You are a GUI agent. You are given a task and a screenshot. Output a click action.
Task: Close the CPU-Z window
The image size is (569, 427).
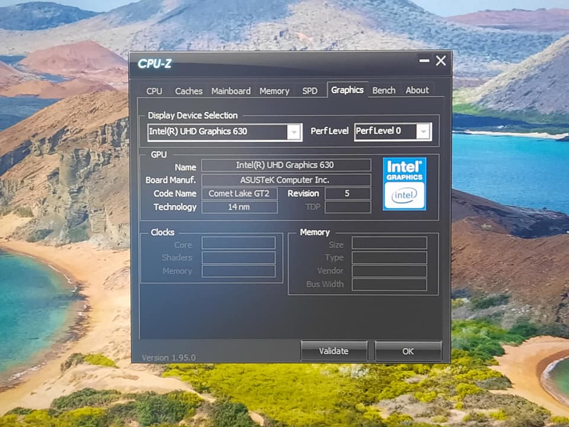tap(441, 60)
